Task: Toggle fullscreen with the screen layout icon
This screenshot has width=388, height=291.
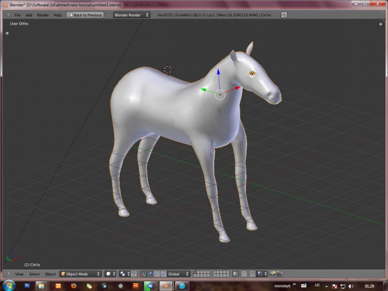Action: click(284, 15)
